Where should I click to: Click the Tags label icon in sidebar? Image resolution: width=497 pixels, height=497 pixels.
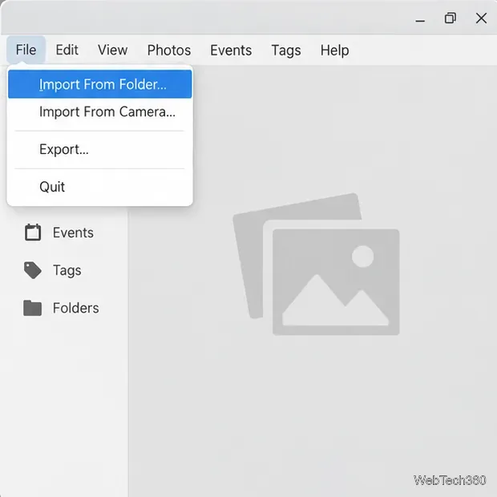click(32, 270)
